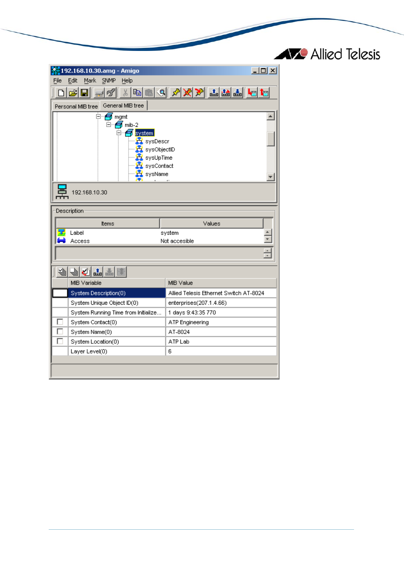Click the Items column header

[x=108, y=223]
